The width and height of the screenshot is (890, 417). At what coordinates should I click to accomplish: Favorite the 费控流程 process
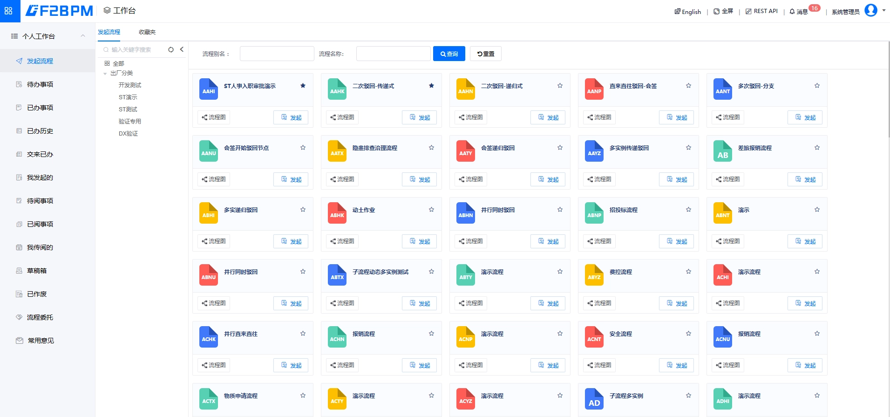[689, 272]
